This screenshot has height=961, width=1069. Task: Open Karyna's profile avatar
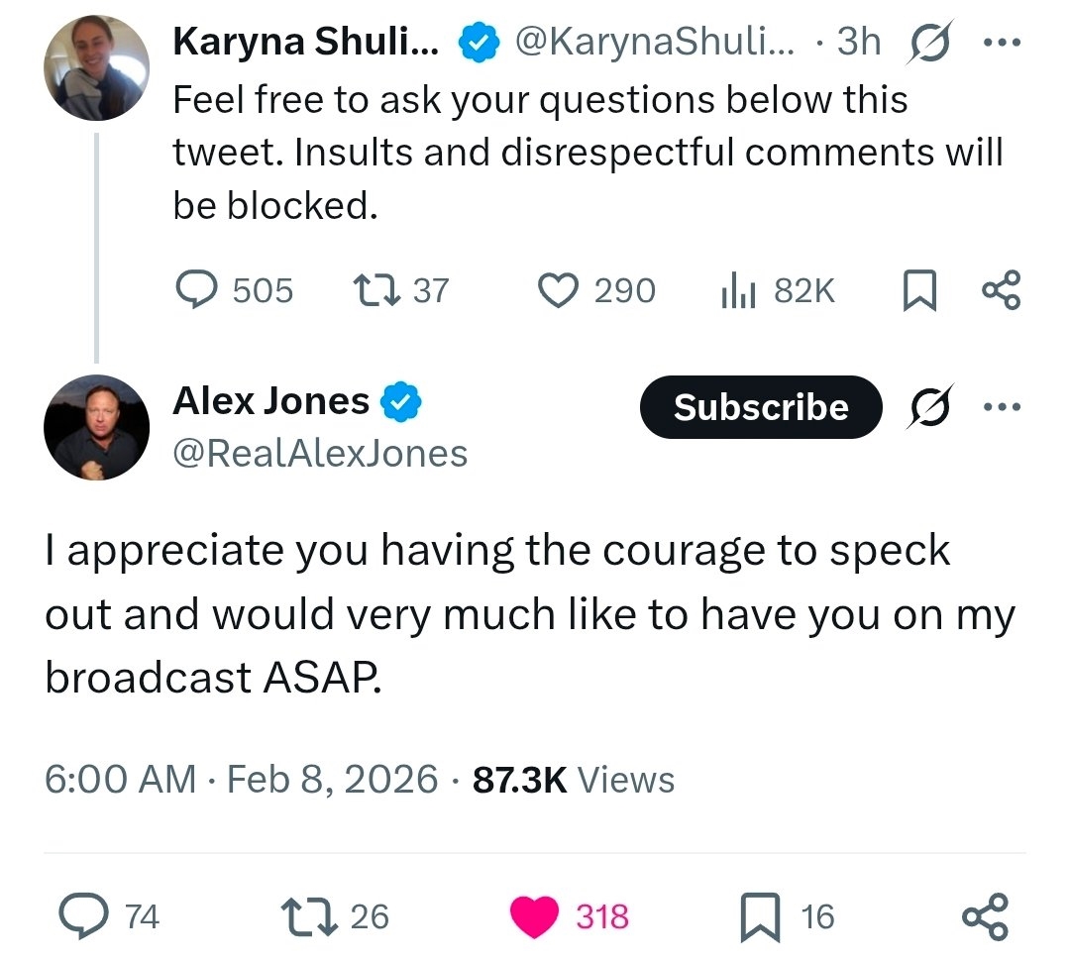(96, 67)
